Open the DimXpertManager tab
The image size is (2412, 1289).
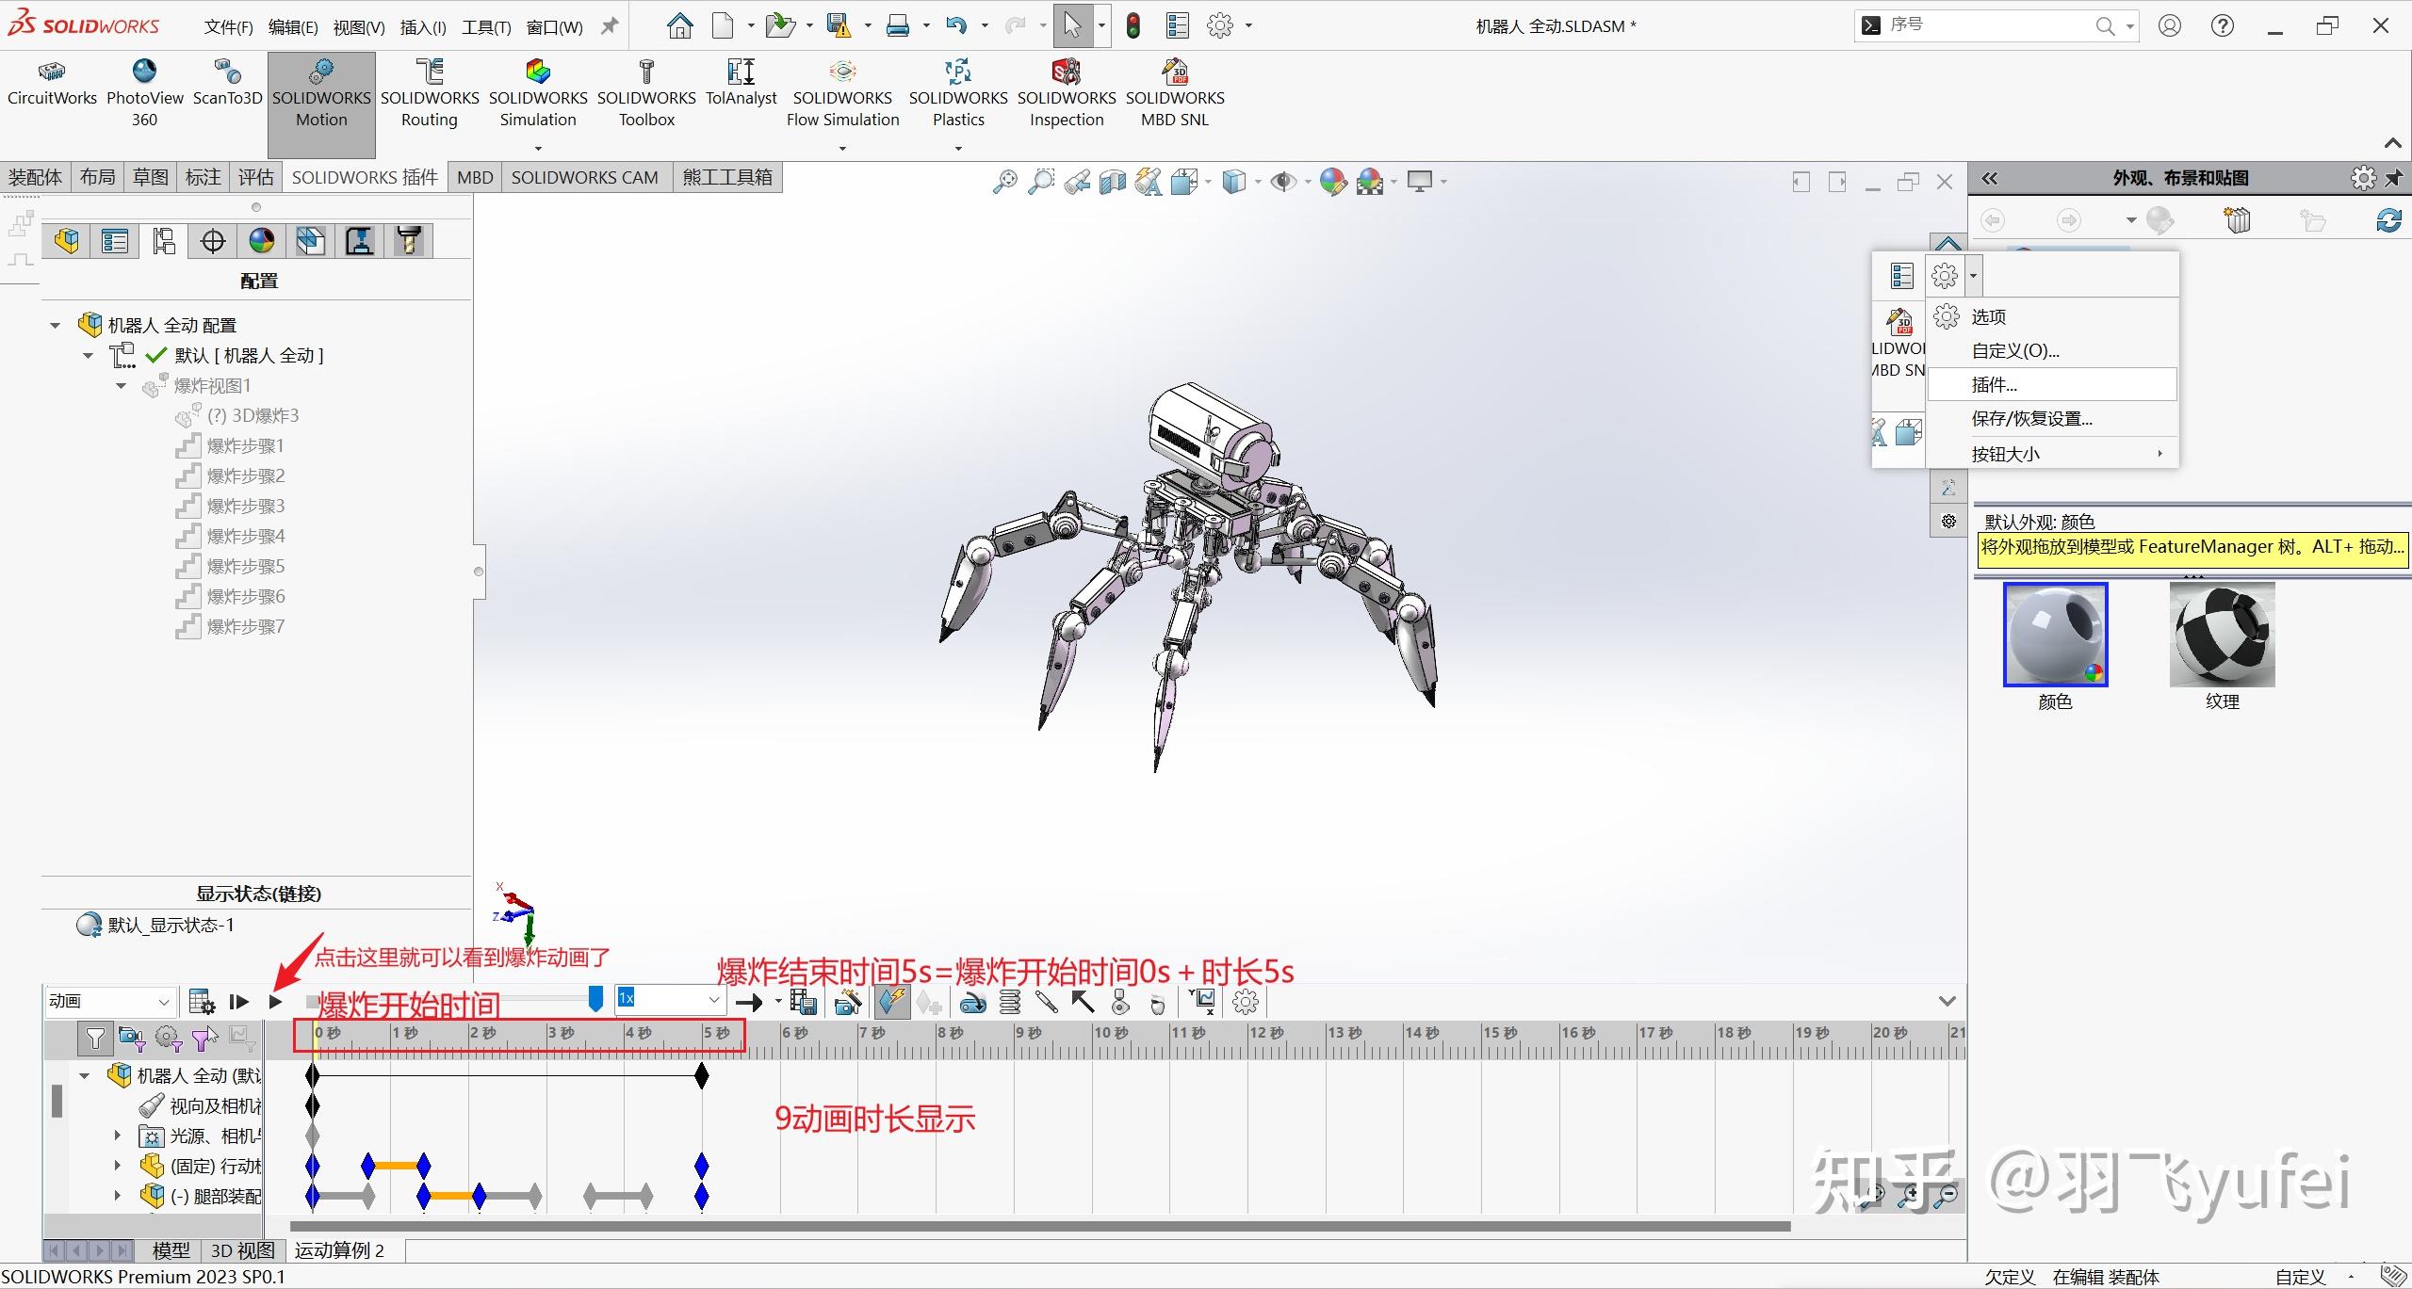click(213, 241)
